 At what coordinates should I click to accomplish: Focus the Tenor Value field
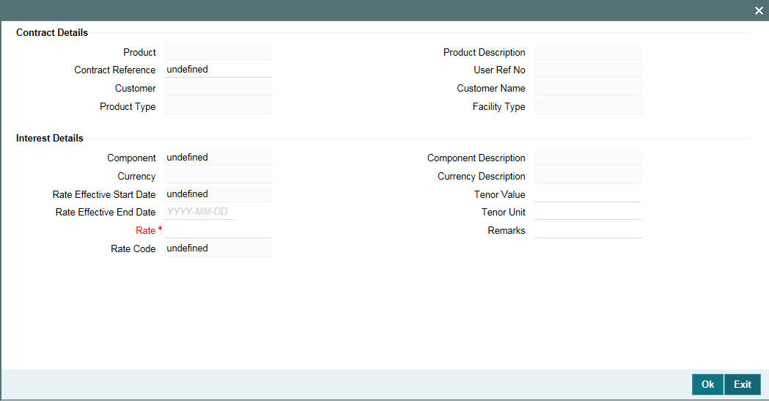pos(587,194)
